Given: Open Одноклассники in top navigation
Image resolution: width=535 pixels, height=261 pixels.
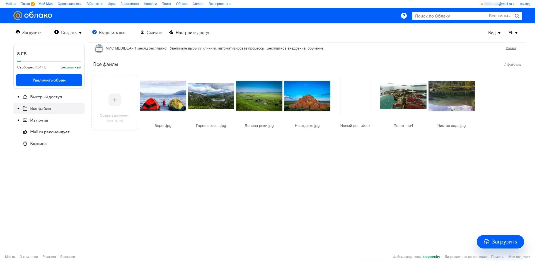Looking at the screenshot, I should pyautogui.click(x=69, y=4).
